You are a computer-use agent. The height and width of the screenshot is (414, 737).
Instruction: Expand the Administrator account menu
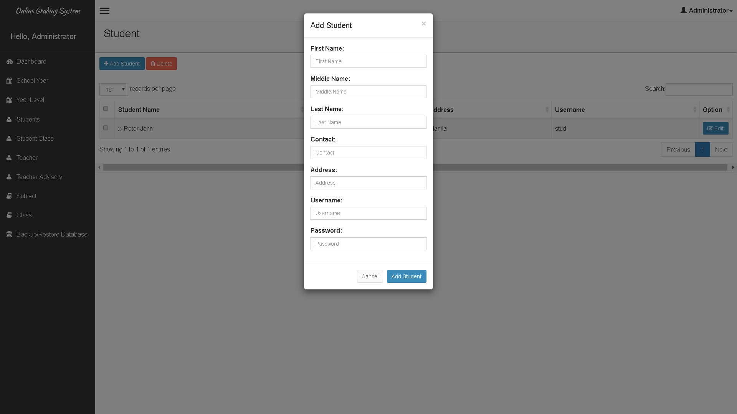707,11
